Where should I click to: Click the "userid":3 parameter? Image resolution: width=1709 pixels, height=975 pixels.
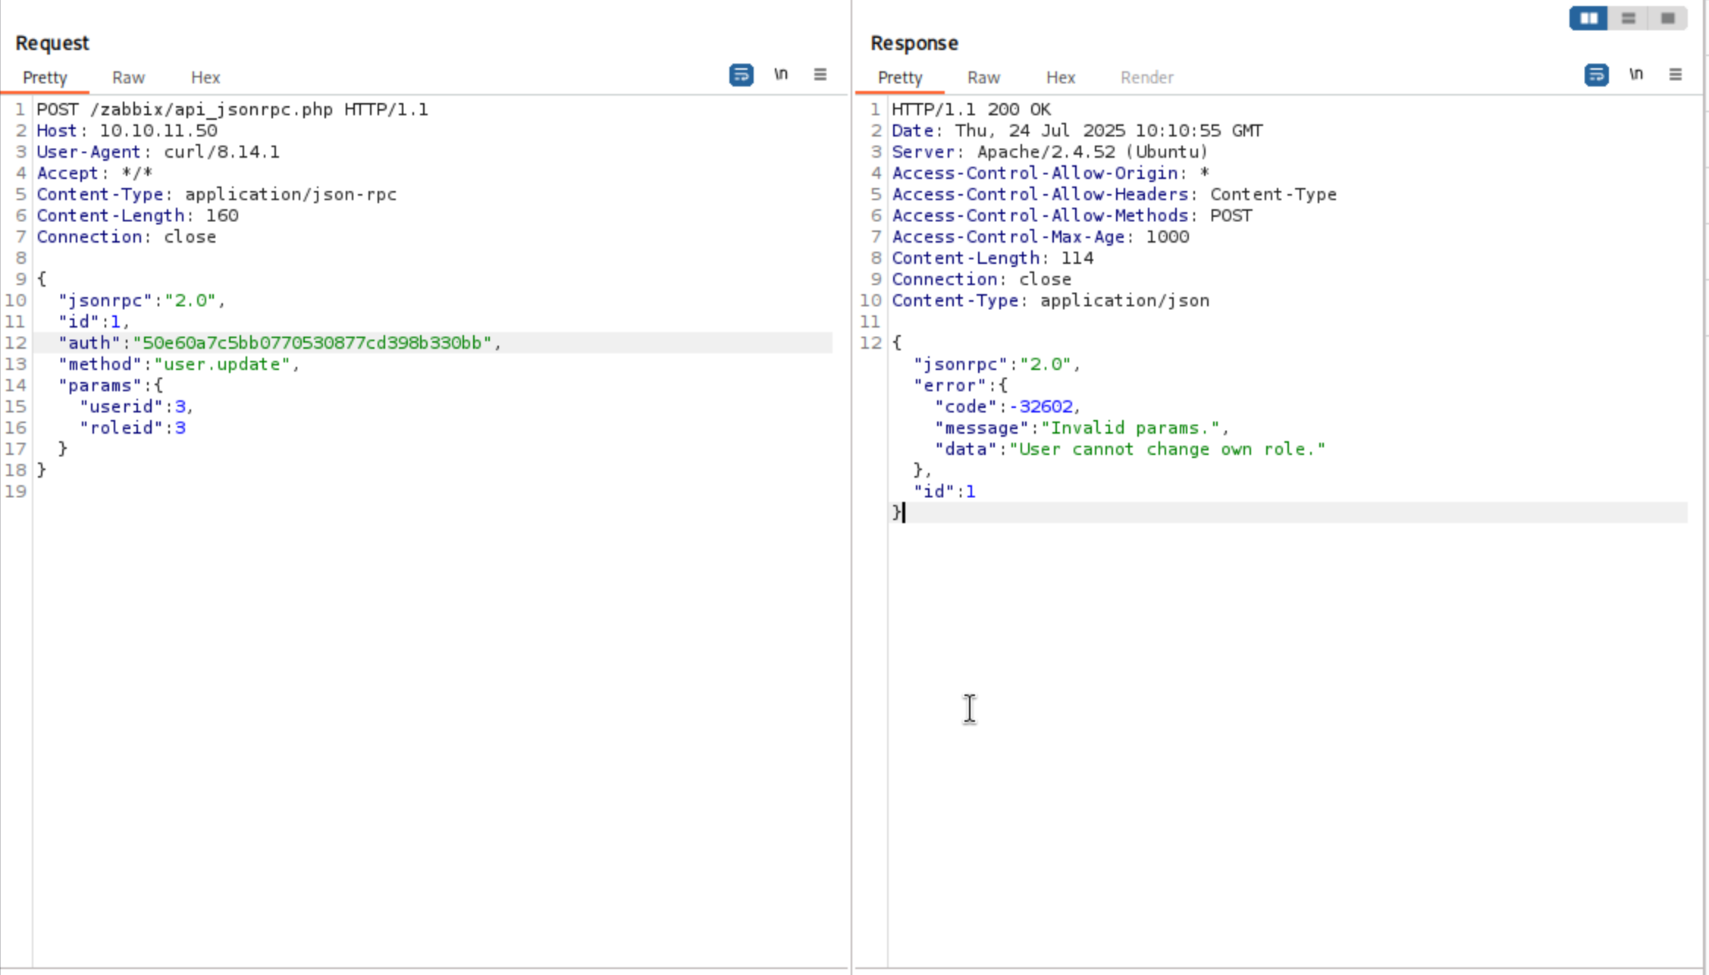[x=136, y=406]
